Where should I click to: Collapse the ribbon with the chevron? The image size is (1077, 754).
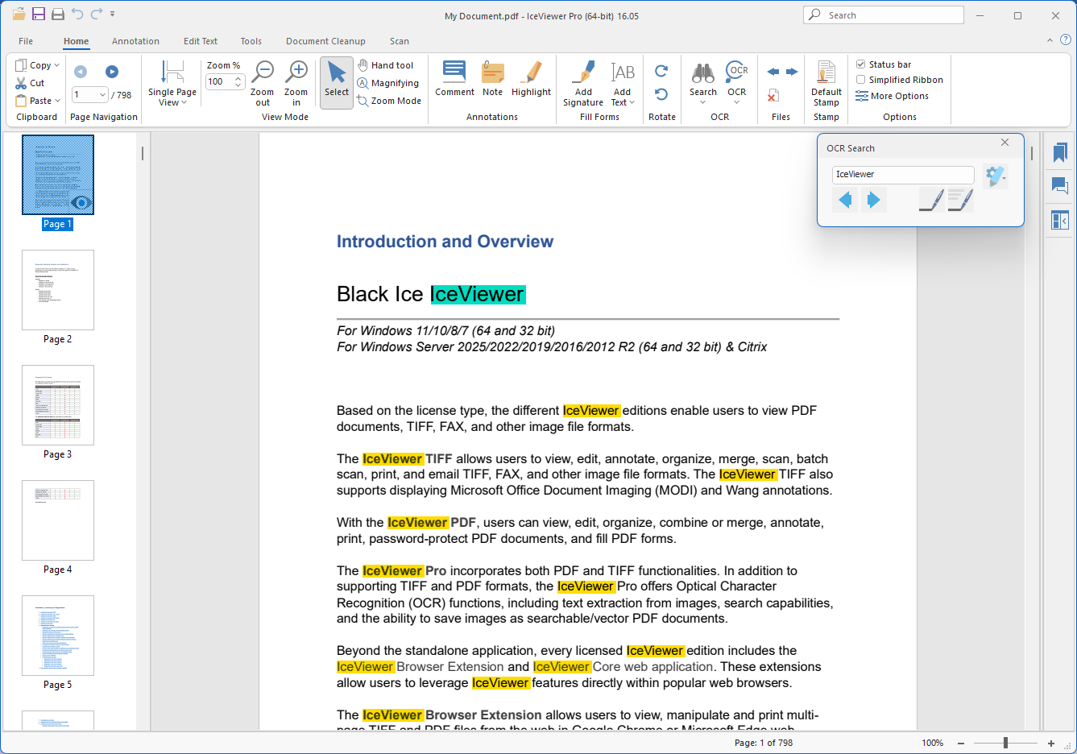pos(1050,40)
